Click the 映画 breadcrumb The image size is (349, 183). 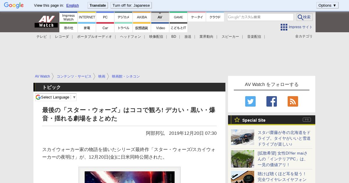coord(102,76)
